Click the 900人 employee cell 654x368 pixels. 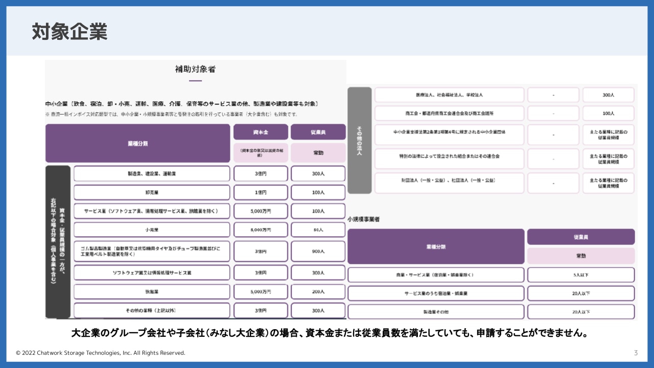coord(318,251)
